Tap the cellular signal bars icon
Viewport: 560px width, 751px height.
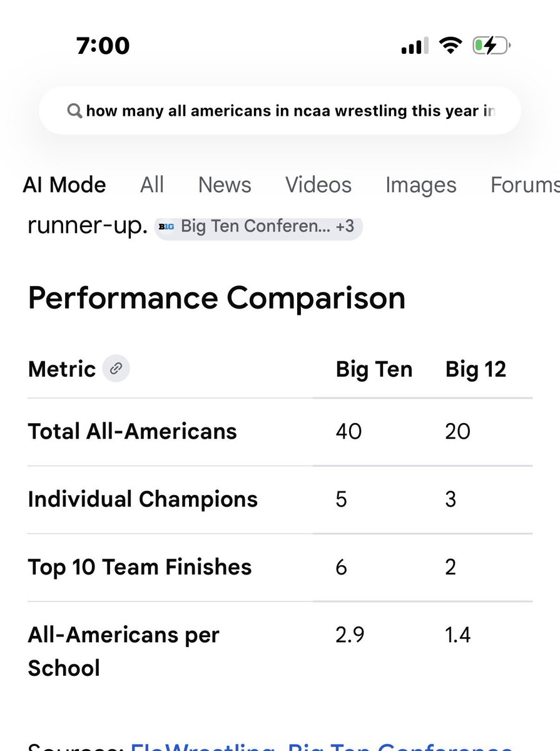click(x=414, y=46)
